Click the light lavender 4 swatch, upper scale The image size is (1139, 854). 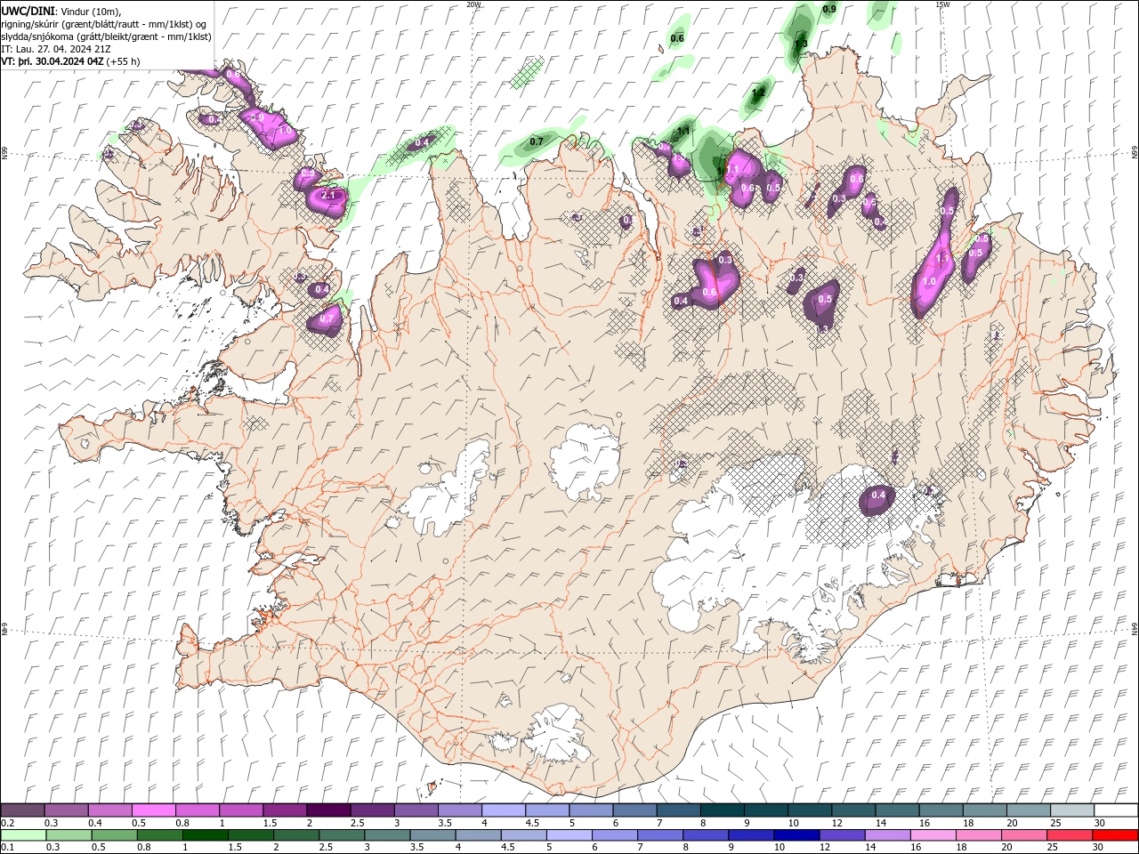[503, 810]
